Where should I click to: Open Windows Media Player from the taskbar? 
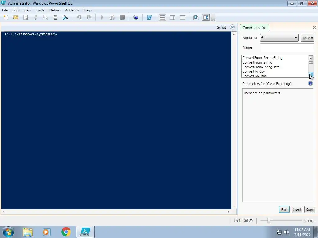click(47, 232)
